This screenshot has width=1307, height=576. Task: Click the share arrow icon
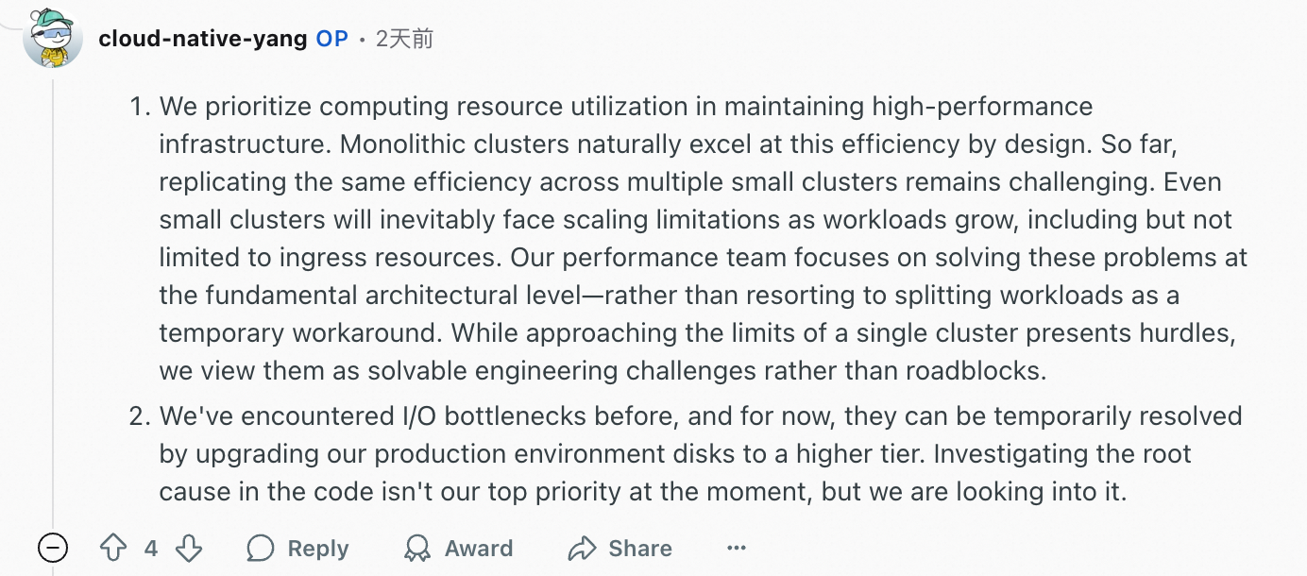(x=582, y=549)
